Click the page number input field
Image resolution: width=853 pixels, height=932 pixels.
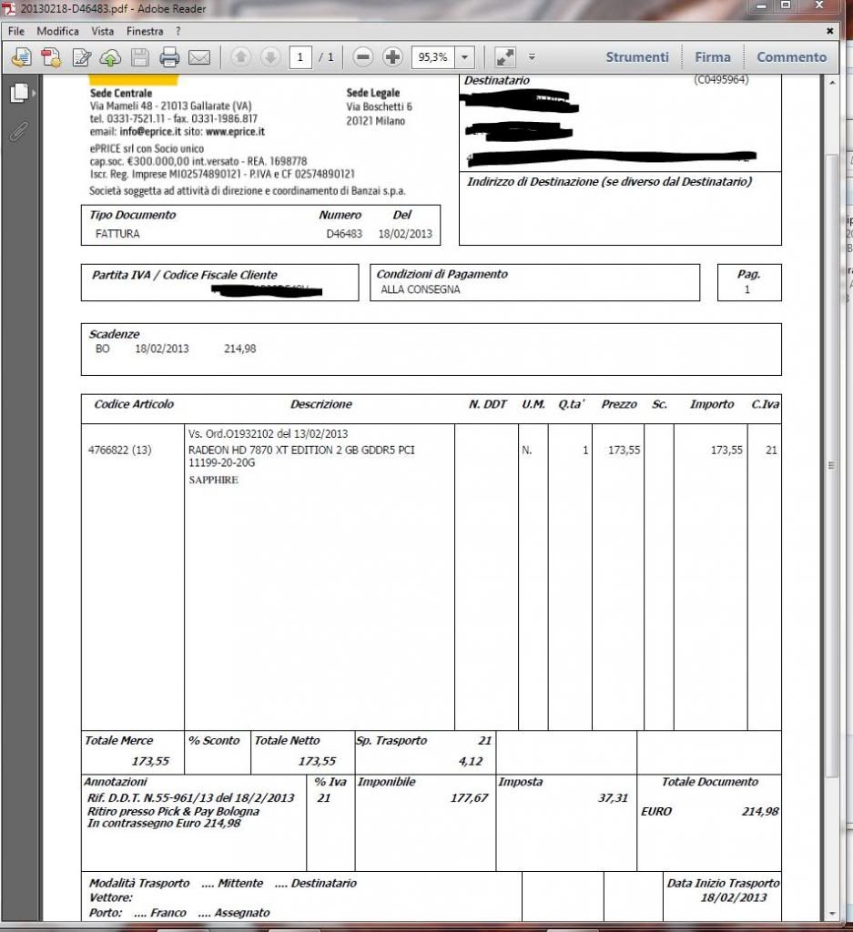pos(300,57)
